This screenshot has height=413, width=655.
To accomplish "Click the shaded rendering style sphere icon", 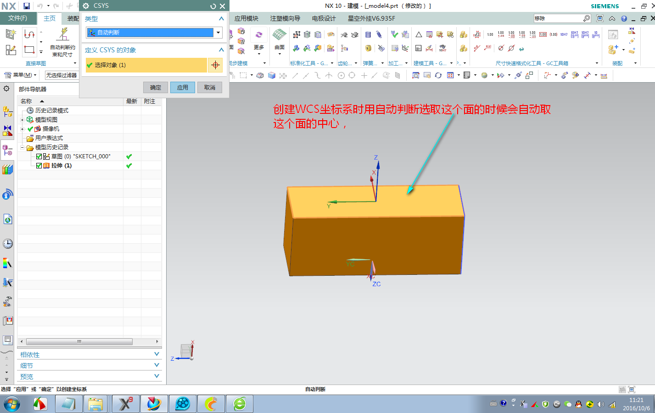I will click(484, 75).
